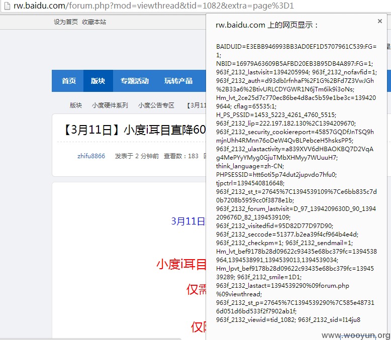Click the 【3月11 breadcrumb item

(x=197, y=105)
